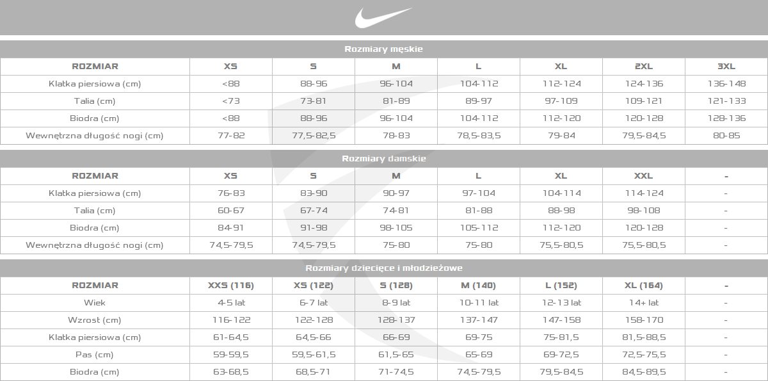The height and width of the screenshot is (381, 768).
Task: Click the Wiek row label
Action: pyautogui.click(x=95, y=303)
